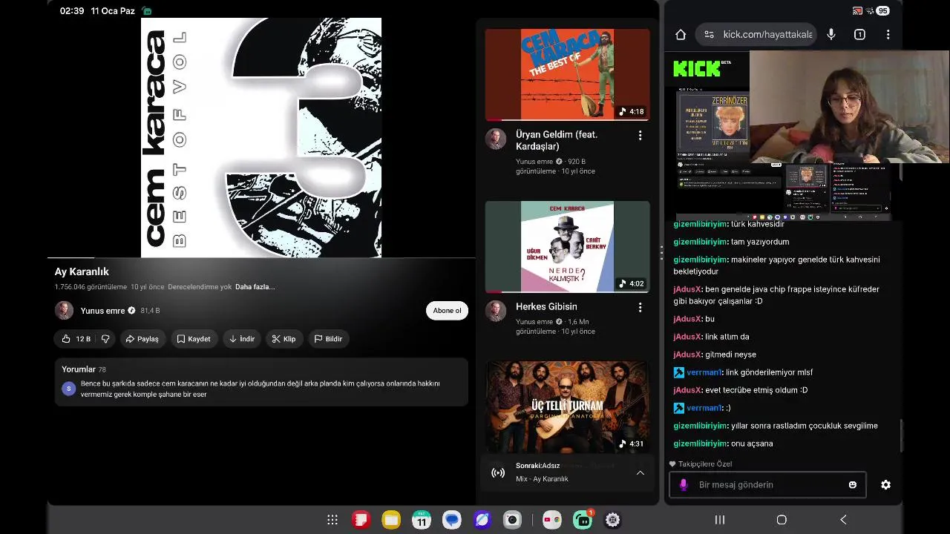This screenshot has width=950, height=534.
Task: Save video with Kaydet button
Action: [194, 339]
